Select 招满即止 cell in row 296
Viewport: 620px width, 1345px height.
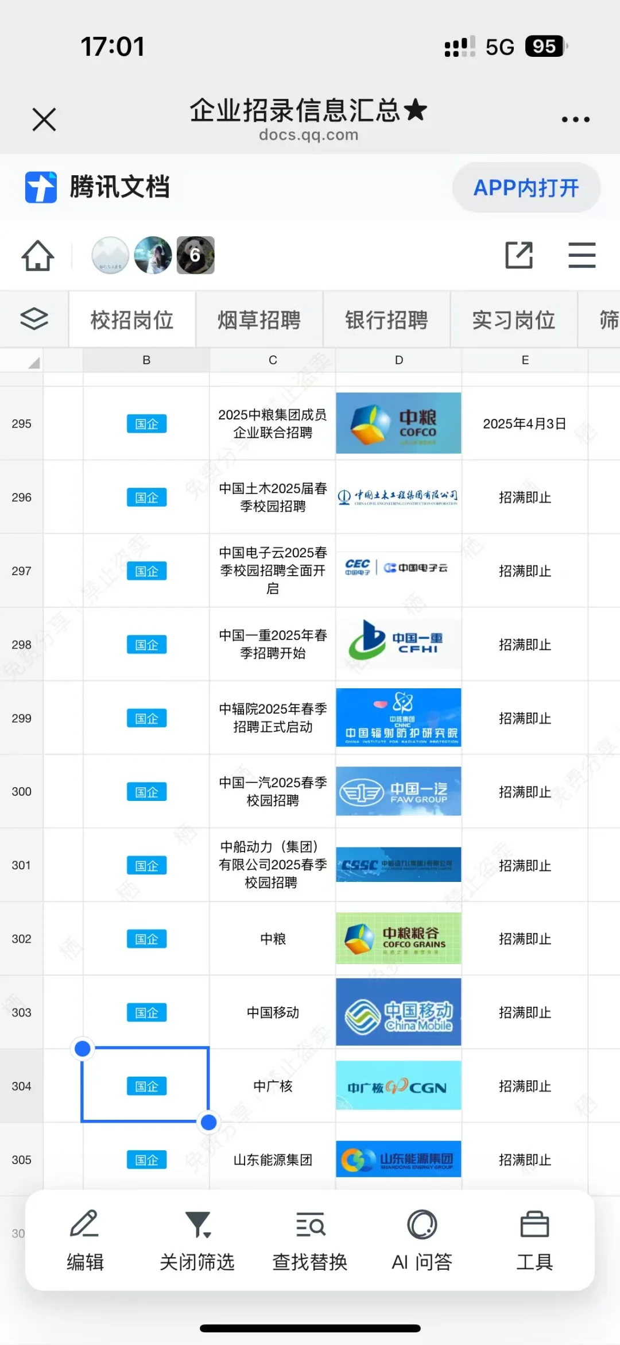(525, 497)
